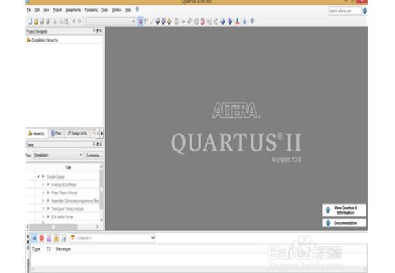Click the Save floppy disk toolbar icon
This screenshot has width=395, height=273.
pos(42,21)
